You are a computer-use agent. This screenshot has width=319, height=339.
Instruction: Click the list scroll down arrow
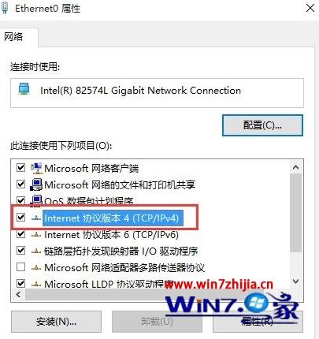[x=296, y=281]
